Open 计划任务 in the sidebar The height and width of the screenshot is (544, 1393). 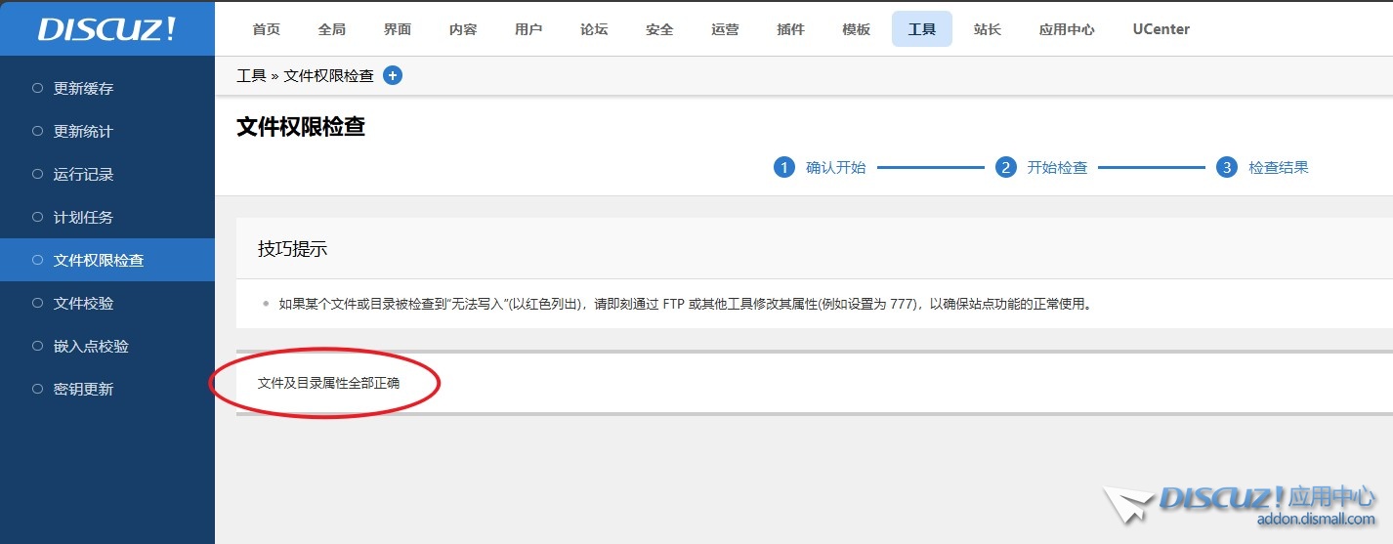[x=107, y=217]
